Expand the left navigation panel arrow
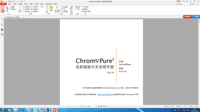This screenshot has width=200, height=112. (3, 20)
